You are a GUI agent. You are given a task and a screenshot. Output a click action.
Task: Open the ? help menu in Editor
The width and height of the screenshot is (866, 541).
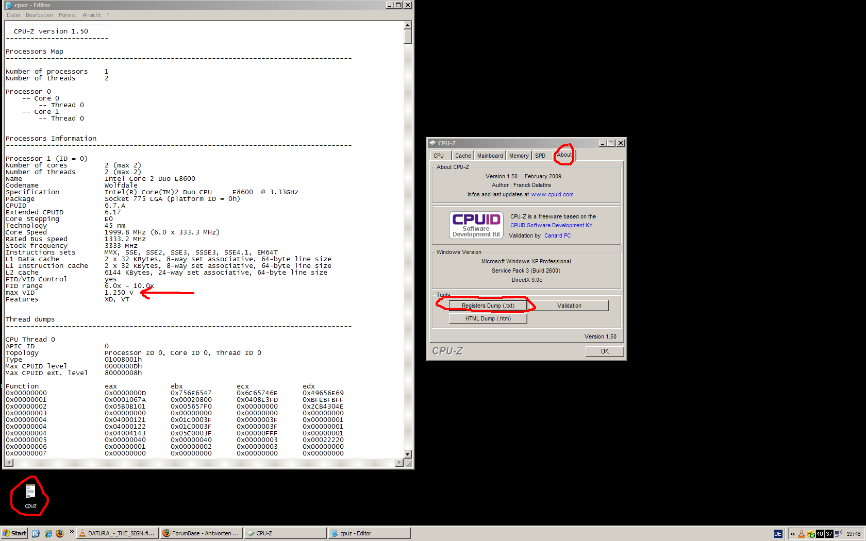(x=108, y=15)
